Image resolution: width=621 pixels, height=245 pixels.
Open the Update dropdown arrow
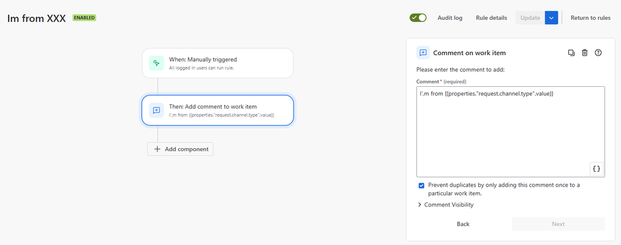[551, 18]
